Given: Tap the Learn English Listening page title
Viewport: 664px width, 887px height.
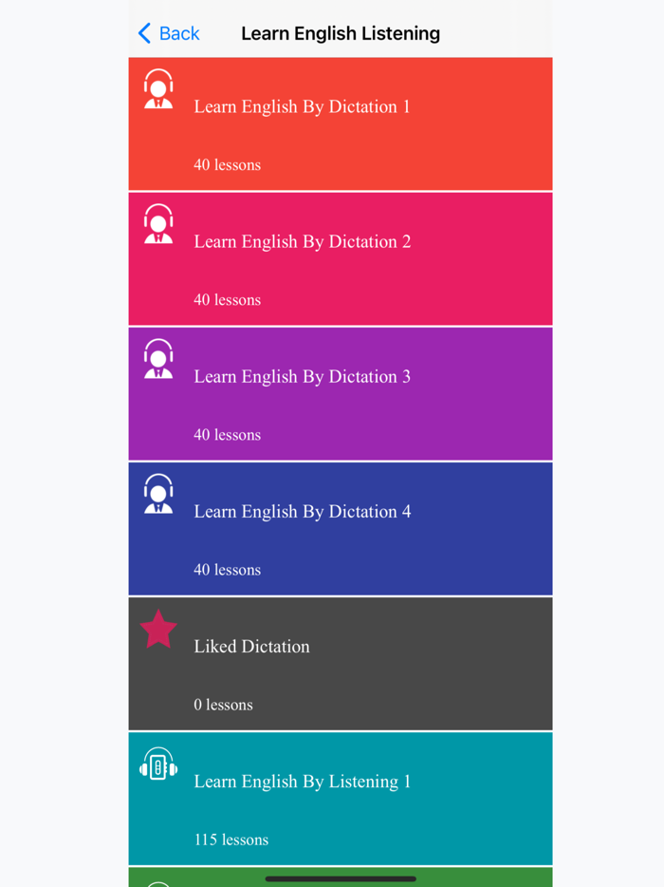Looking at the screenshot, I should (x=341, y=33).
